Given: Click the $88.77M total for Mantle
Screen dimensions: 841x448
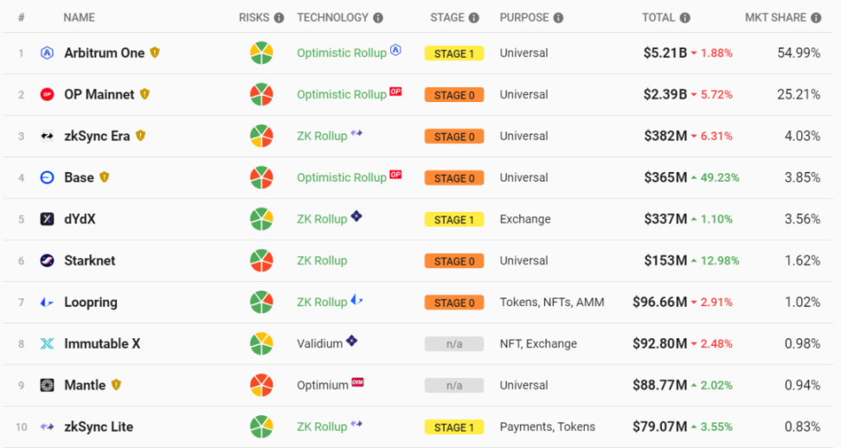Looking at the screenshot, I should (659, 386).
